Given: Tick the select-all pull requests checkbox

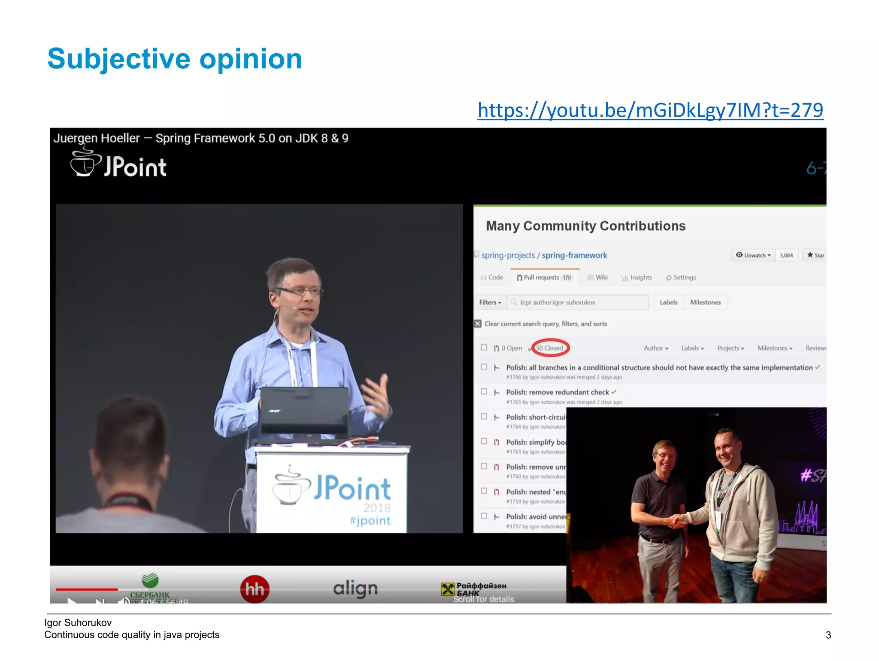Looking at the screenshot, I should (484, 348).
